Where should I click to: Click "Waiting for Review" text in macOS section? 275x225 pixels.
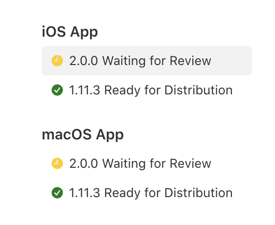point(157,163)
